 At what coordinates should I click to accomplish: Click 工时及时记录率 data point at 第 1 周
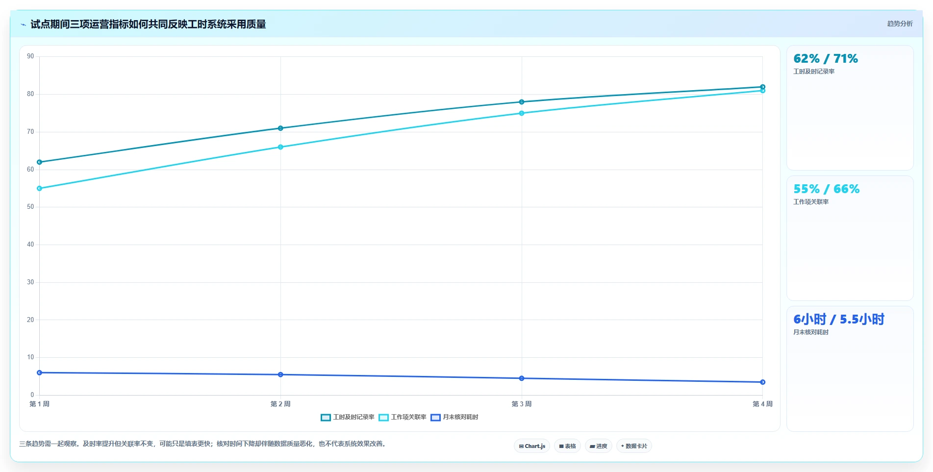tap(40, 162)
